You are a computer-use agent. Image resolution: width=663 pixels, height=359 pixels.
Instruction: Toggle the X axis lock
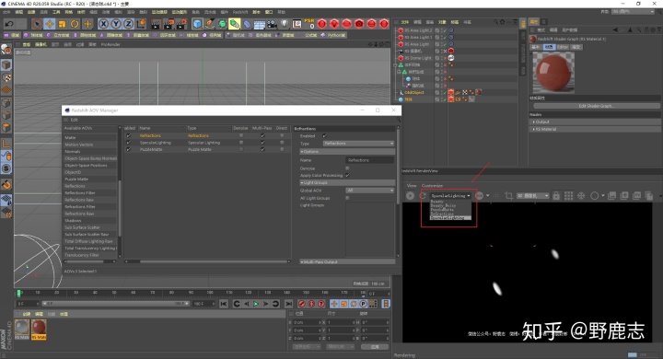tap(103, 24)
